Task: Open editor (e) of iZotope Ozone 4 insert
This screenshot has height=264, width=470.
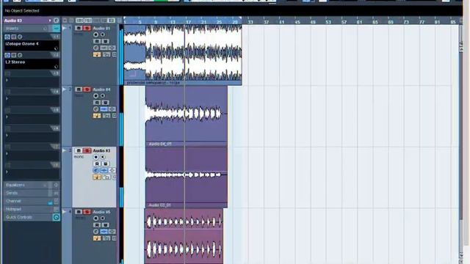Action: (20, 37)
